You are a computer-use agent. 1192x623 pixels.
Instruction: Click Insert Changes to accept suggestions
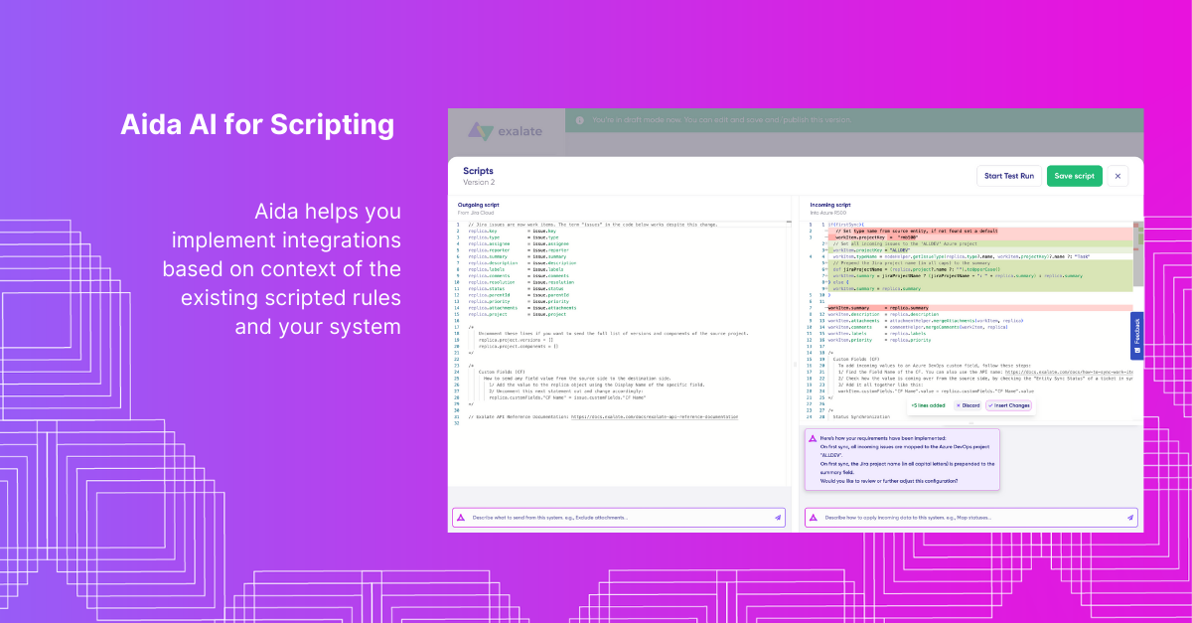[x=1008, y=405]
